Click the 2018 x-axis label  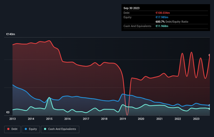tap(104, 119)
